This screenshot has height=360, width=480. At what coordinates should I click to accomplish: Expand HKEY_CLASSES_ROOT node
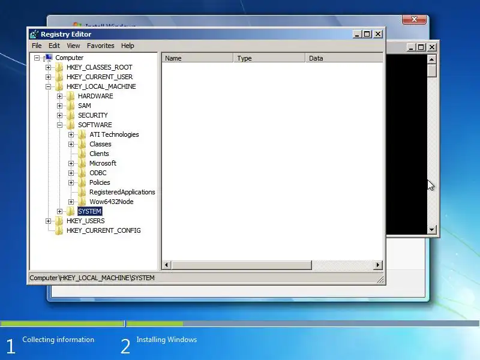[x=48, y=67]
